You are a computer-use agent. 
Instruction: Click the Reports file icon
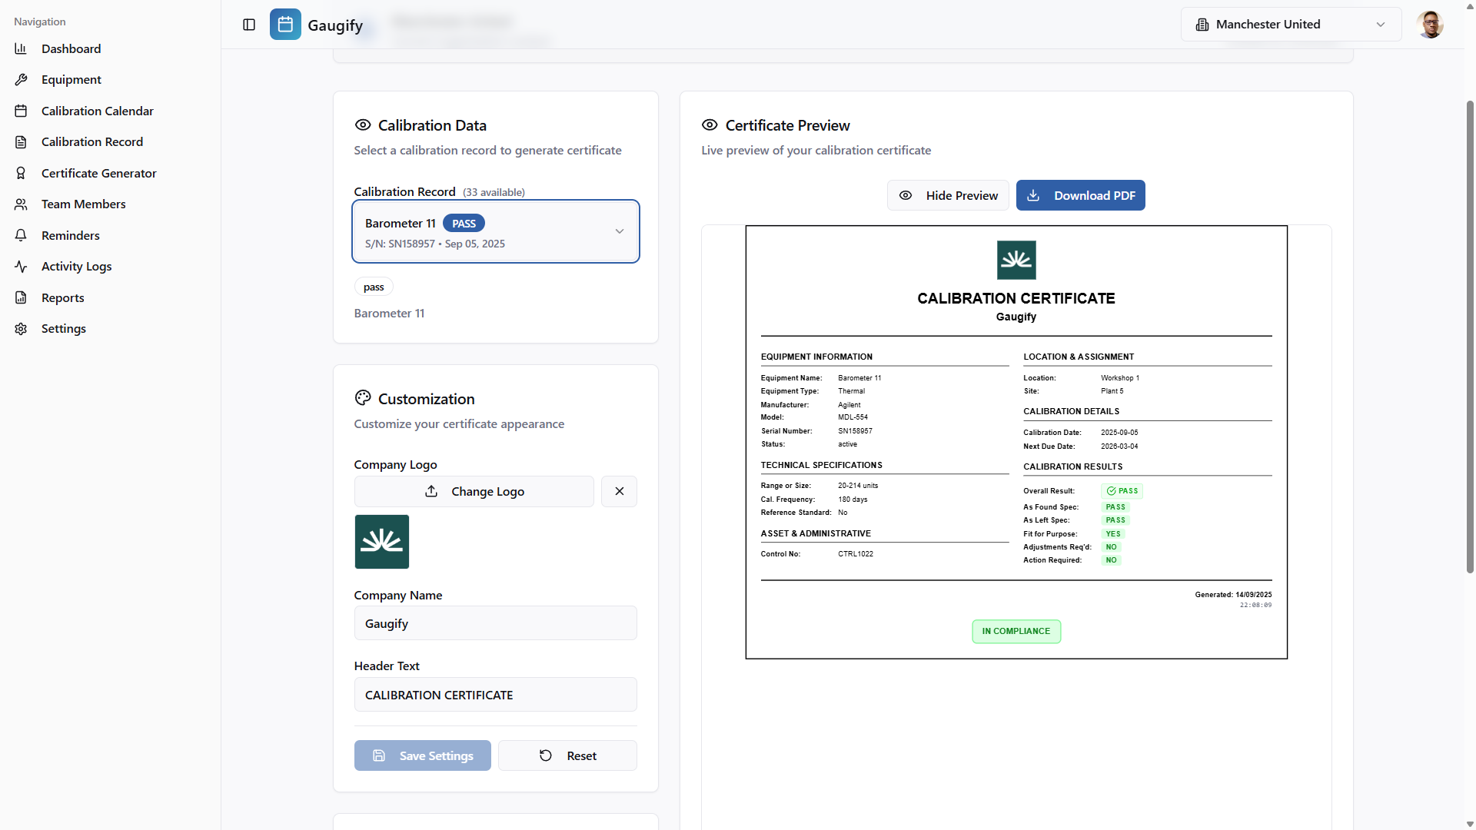pos(21,297)
